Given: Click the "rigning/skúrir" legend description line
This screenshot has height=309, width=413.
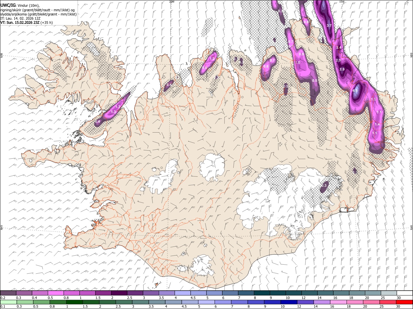Looking at the screenshot, I should pyautogui.click(x=37, y=10).
